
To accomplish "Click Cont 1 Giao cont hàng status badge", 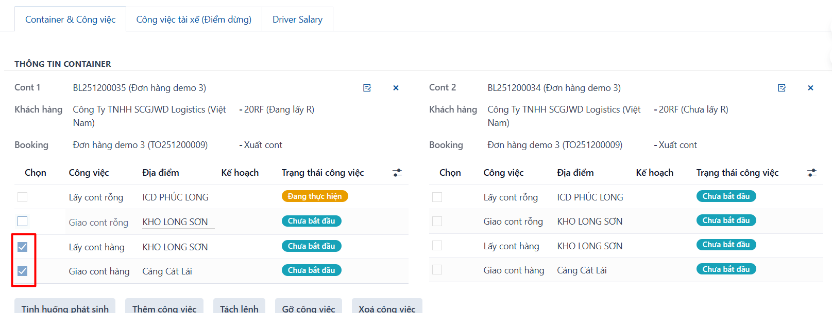I will pyautogui.click(x=311, y=270).
